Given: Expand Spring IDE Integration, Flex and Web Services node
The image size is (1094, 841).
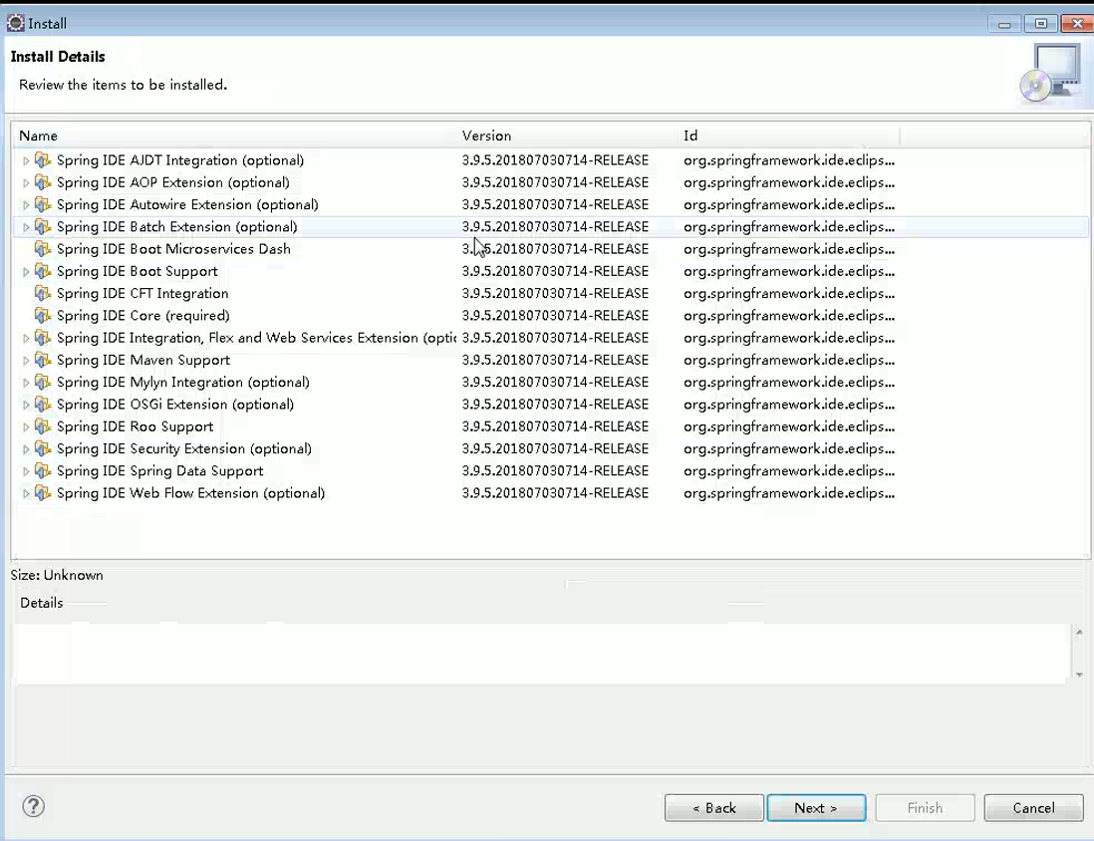Looking at the screenshot, I should pyautogui.click(x=26, y=339).
